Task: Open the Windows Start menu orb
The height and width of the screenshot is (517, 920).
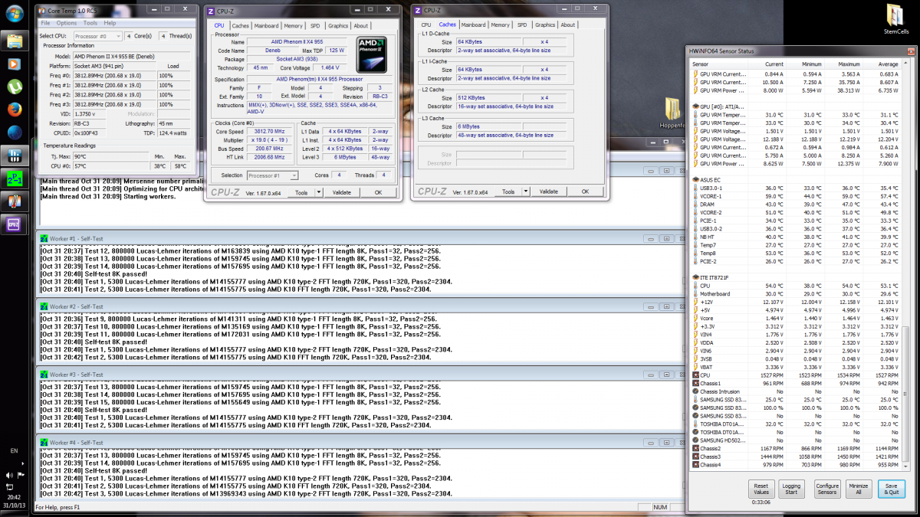Action: click(14, 15)
